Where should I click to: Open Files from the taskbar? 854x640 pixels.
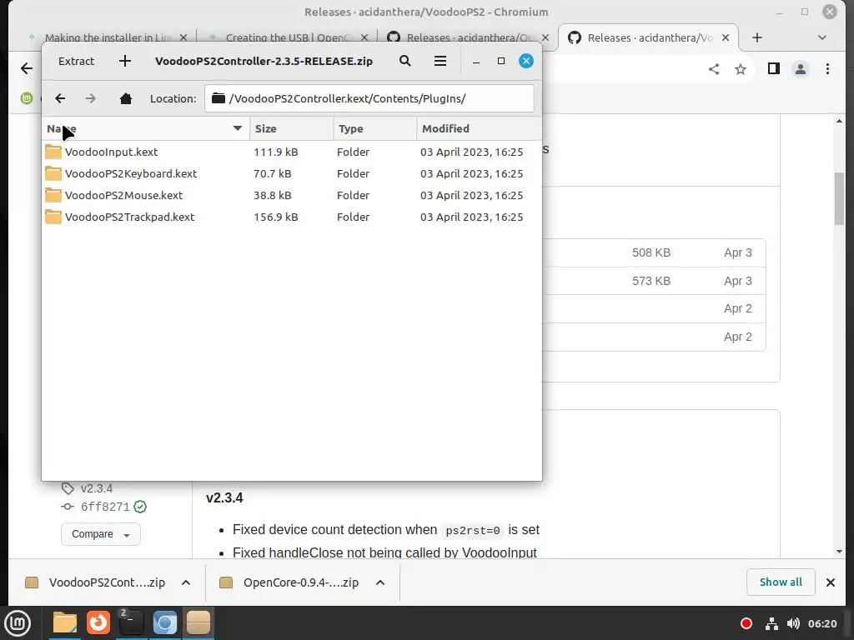click(x=64, y=623)
